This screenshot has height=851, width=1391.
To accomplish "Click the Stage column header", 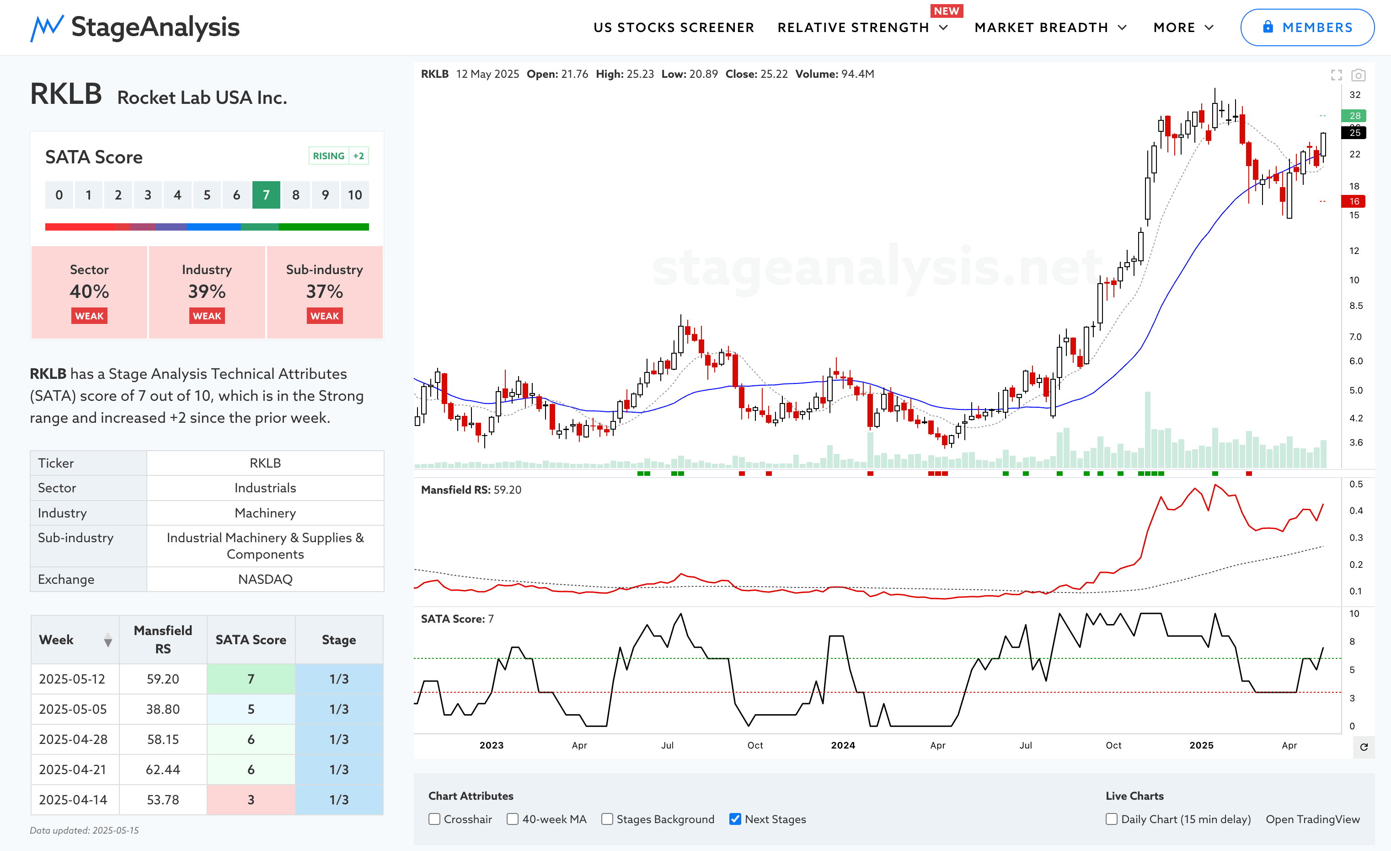I will point(339,640).
